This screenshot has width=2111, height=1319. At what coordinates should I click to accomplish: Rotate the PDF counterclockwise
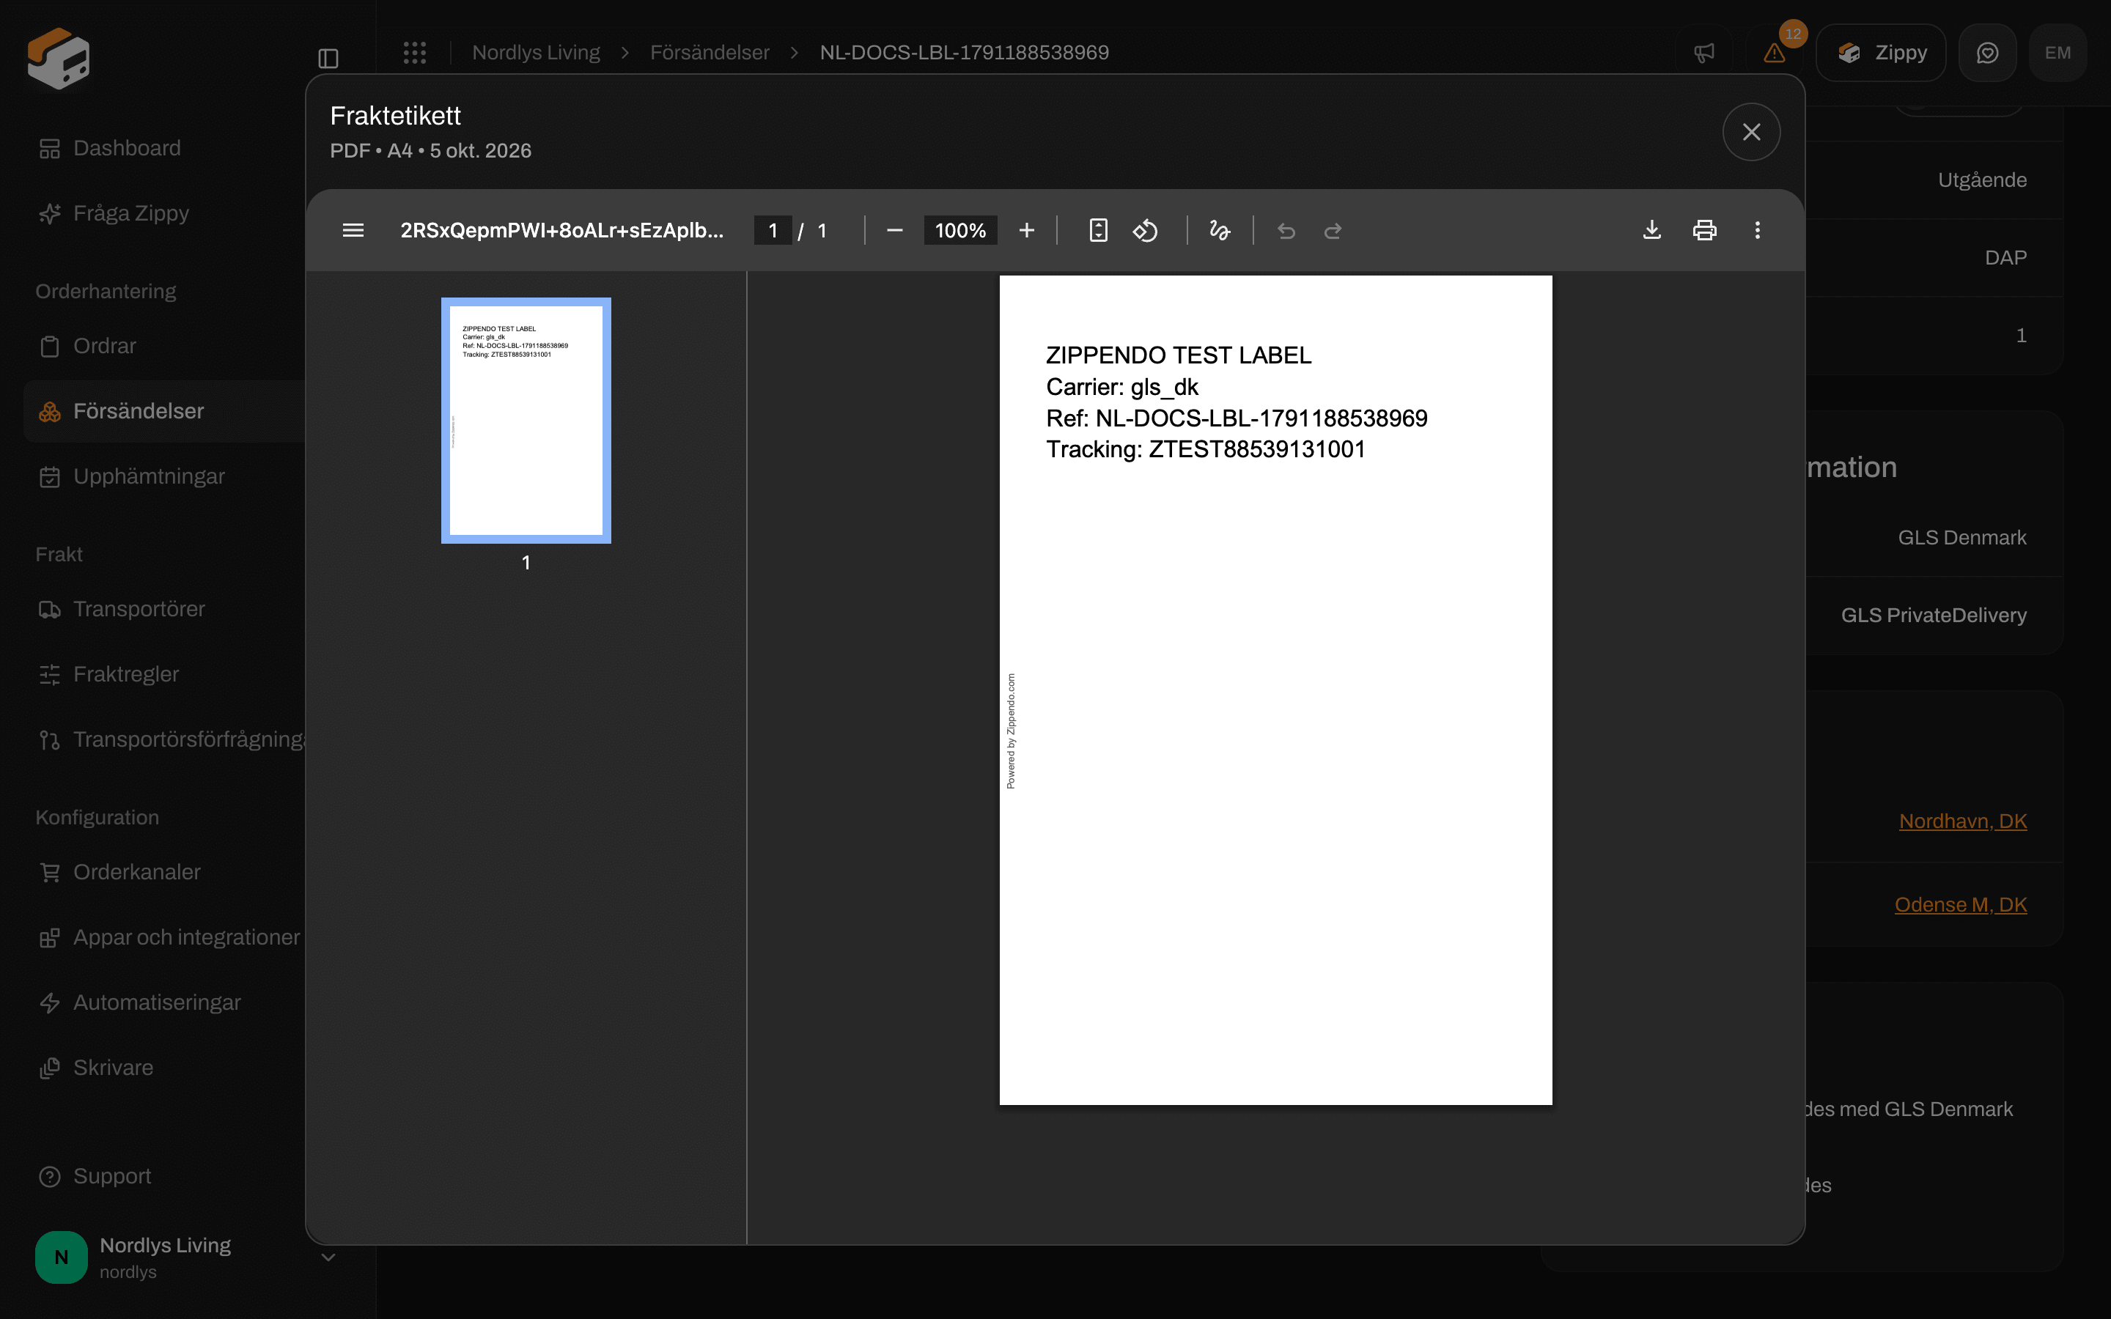click(1146, 230)
